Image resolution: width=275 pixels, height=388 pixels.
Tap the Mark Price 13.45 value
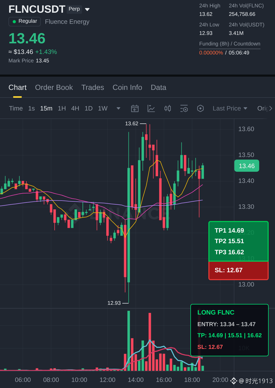(x=43, y=61)
